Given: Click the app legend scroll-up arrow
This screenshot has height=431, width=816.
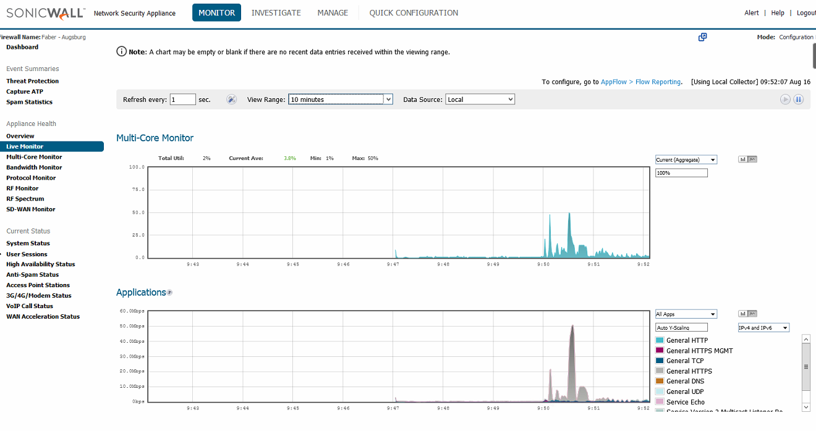Looking at the screenshot, I should click(805, 339).
